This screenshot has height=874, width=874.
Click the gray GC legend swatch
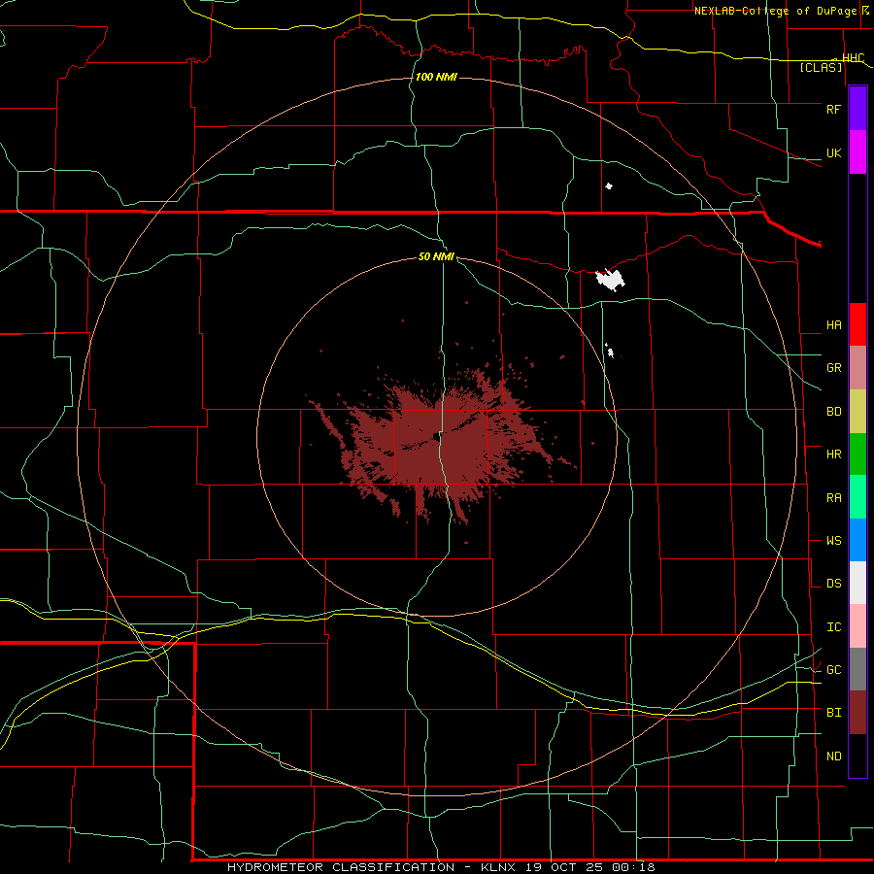857,669
